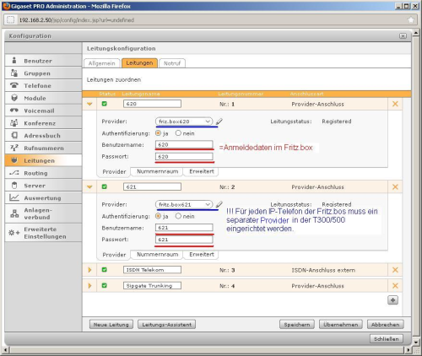The height and width of the screenshot is (356, 422).
Task: Open the Benutzer section icon
Action: click(x=14, y=61)
